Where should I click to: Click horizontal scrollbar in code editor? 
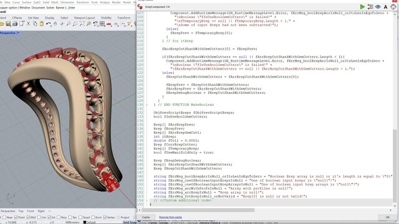tap(198, 210)
